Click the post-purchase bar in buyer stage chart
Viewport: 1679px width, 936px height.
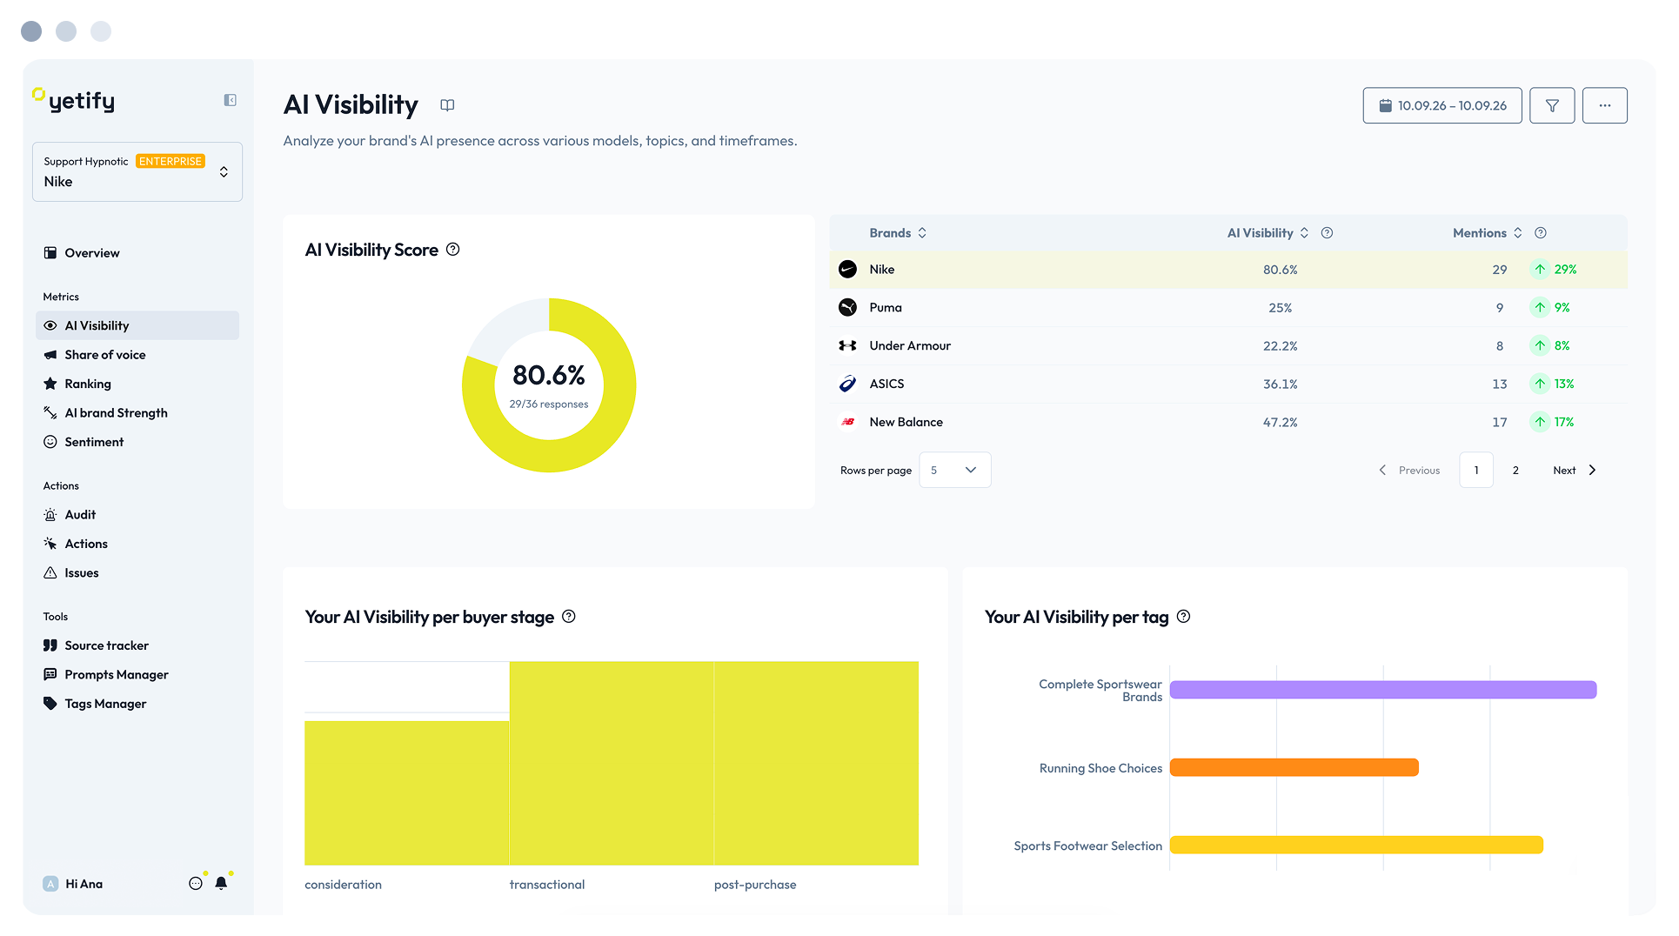point(816,764)
